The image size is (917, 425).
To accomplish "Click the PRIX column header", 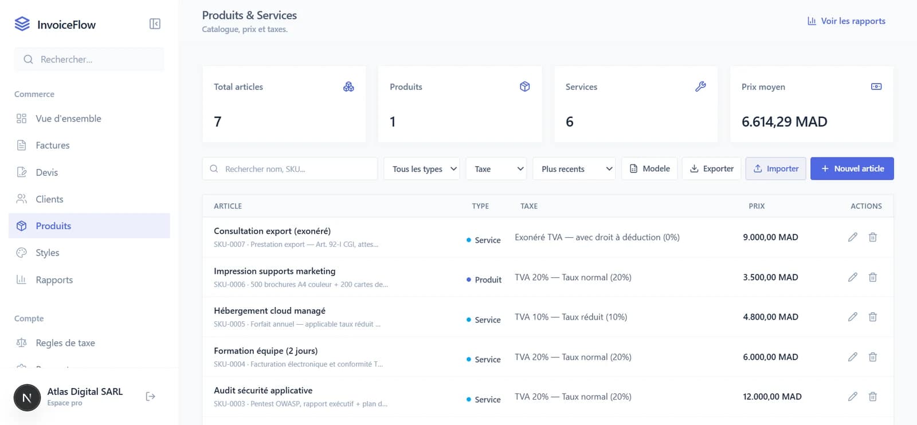I will (757, 206).
